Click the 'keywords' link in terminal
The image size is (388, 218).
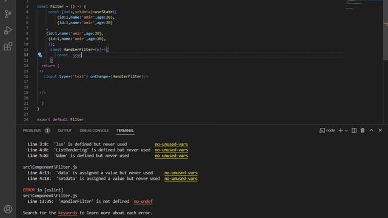coord(67,213)
